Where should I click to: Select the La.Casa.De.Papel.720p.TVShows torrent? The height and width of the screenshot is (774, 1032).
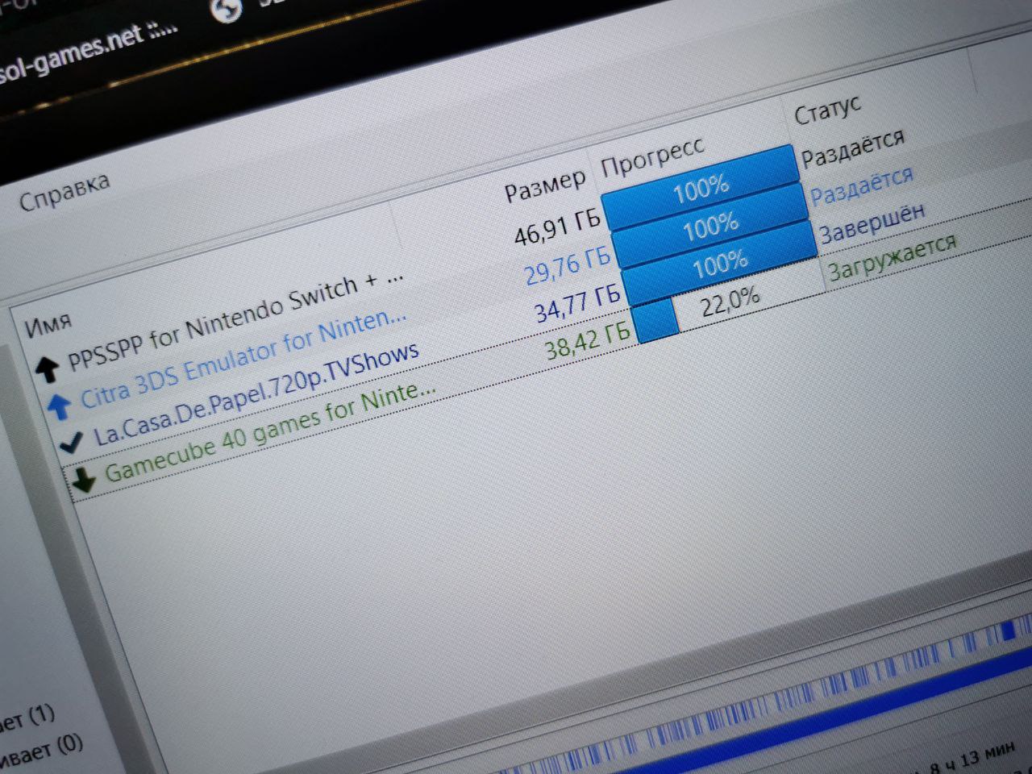click(256, 393)
